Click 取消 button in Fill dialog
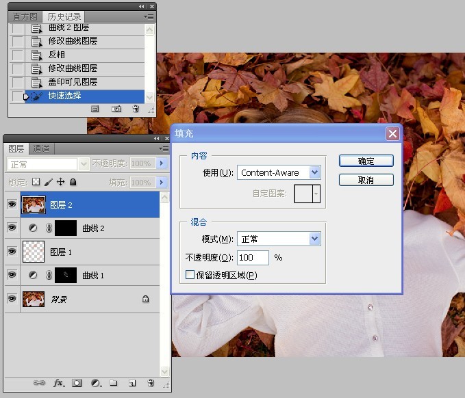Image resolution: width=465 pixels, height=398 pixels. click(x=366, y=180)
